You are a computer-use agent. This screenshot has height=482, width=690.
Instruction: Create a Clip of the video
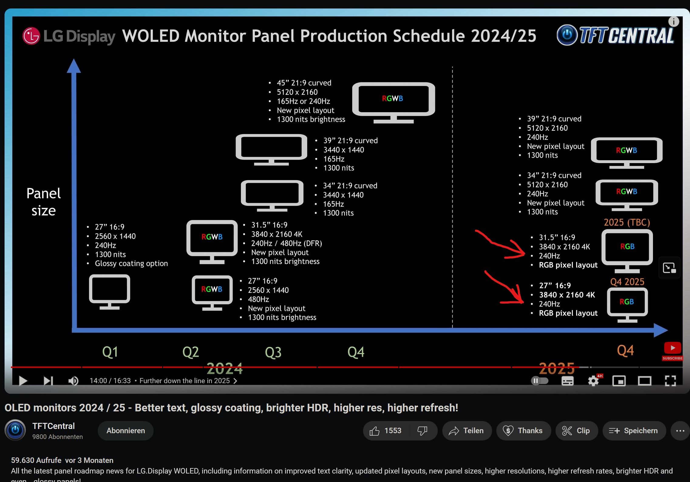[x=576, y=431]
